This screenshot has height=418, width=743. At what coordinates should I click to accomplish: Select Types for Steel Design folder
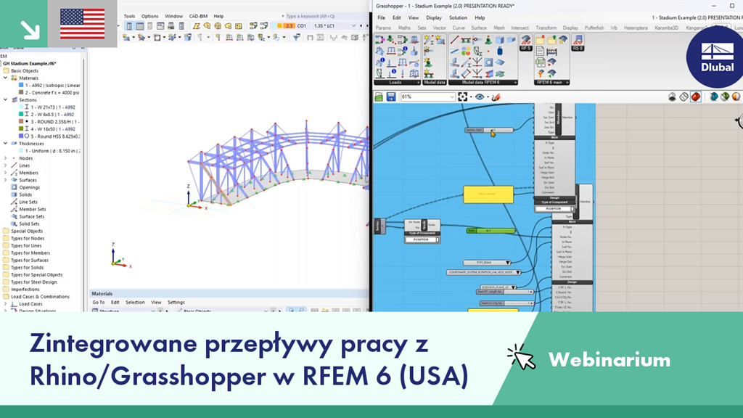33,282
